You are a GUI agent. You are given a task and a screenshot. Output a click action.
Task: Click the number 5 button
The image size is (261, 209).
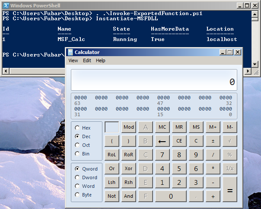pos(179,168)
